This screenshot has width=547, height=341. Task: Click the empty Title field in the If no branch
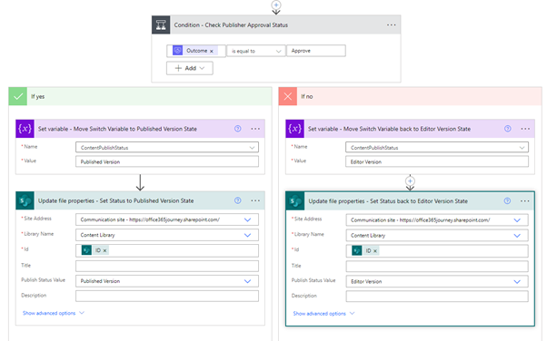tap(437, 266)
